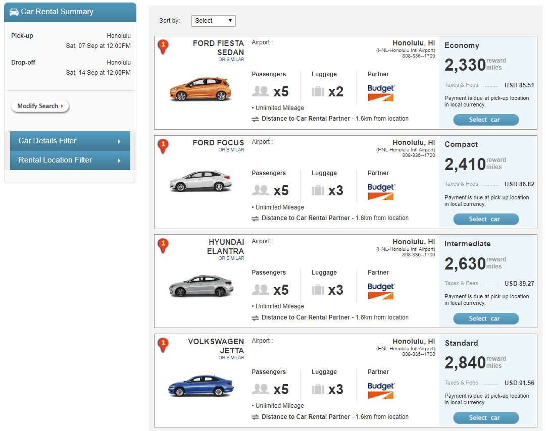Expand the Car Details Filter panel
Viewport: 547px width, 431px height.
point(70,141)
